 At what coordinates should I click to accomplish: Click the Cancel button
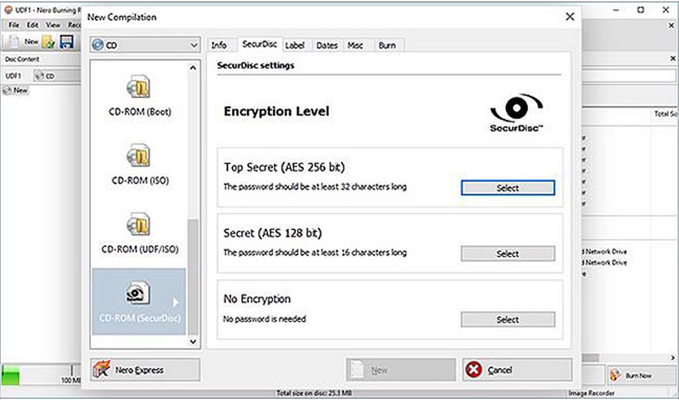click(x=517, y=370)
